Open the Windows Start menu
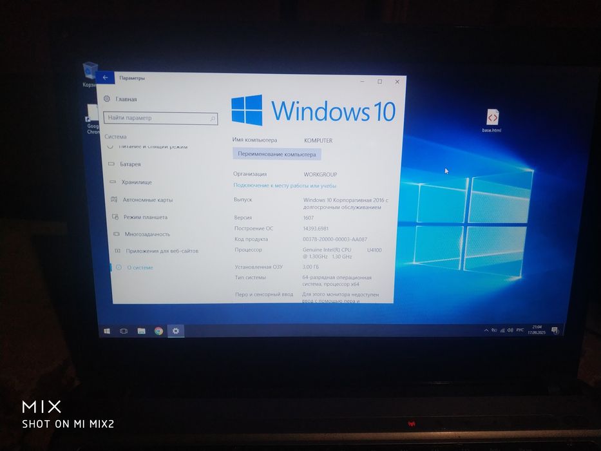 [x=107, y=331]
